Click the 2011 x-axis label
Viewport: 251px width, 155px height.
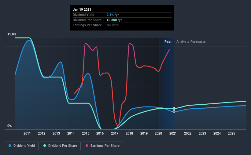(27, 133)
